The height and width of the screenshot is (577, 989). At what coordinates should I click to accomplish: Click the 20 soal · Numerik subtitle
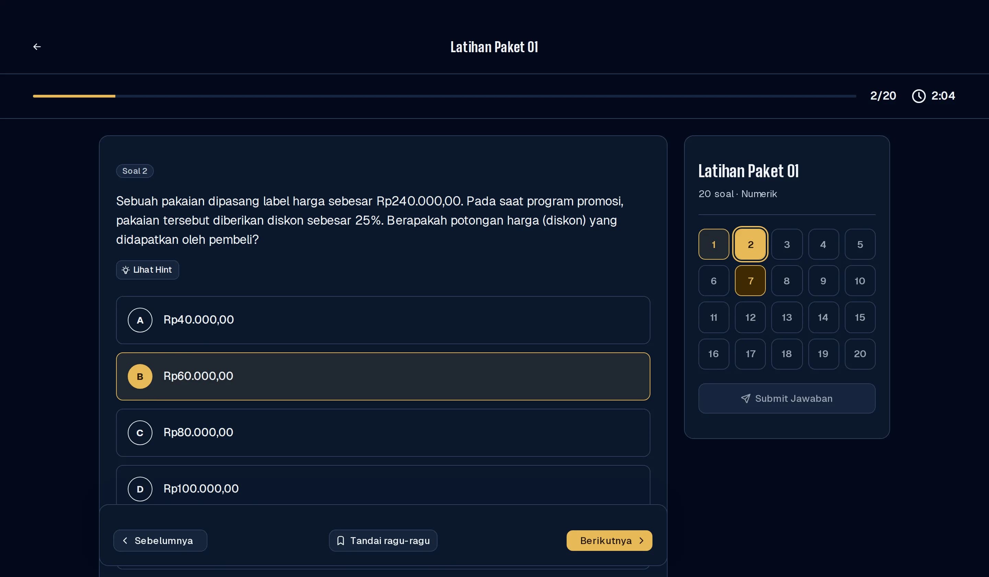[x=737, y=194]
